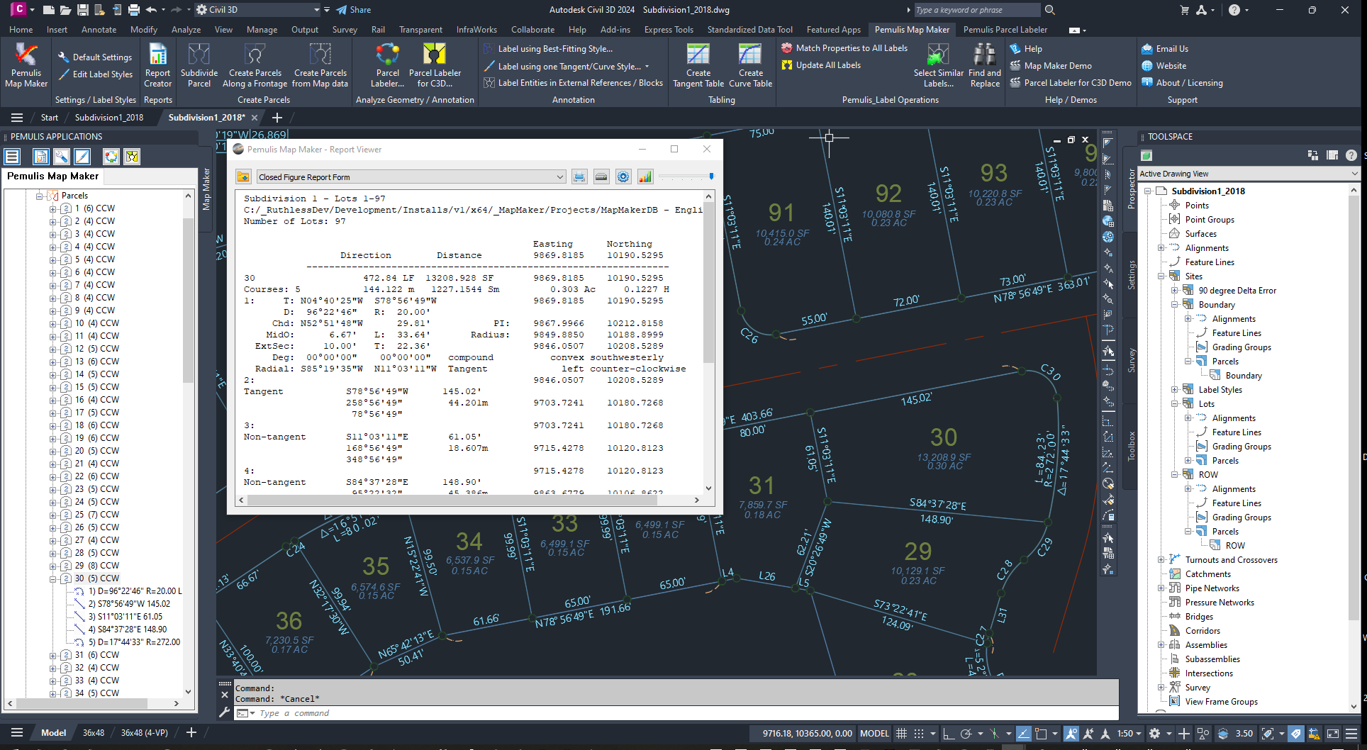Toggle annotation visibility button in status bar
The height and width of the screenshot is (750, 1367).
[1071, 734]
